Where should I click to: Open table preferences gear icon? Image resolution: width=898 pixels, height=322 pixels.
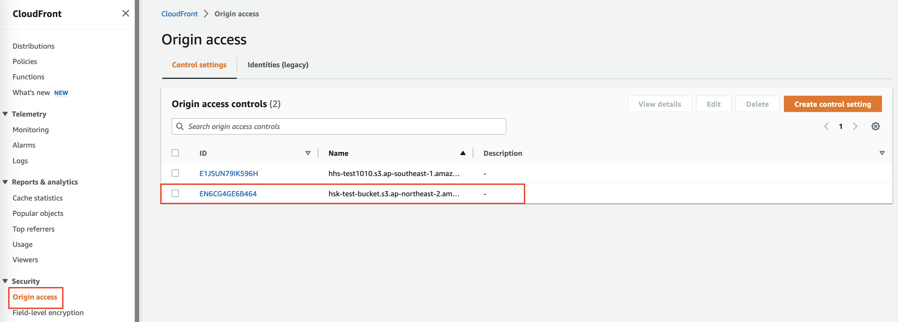(875, 126)
